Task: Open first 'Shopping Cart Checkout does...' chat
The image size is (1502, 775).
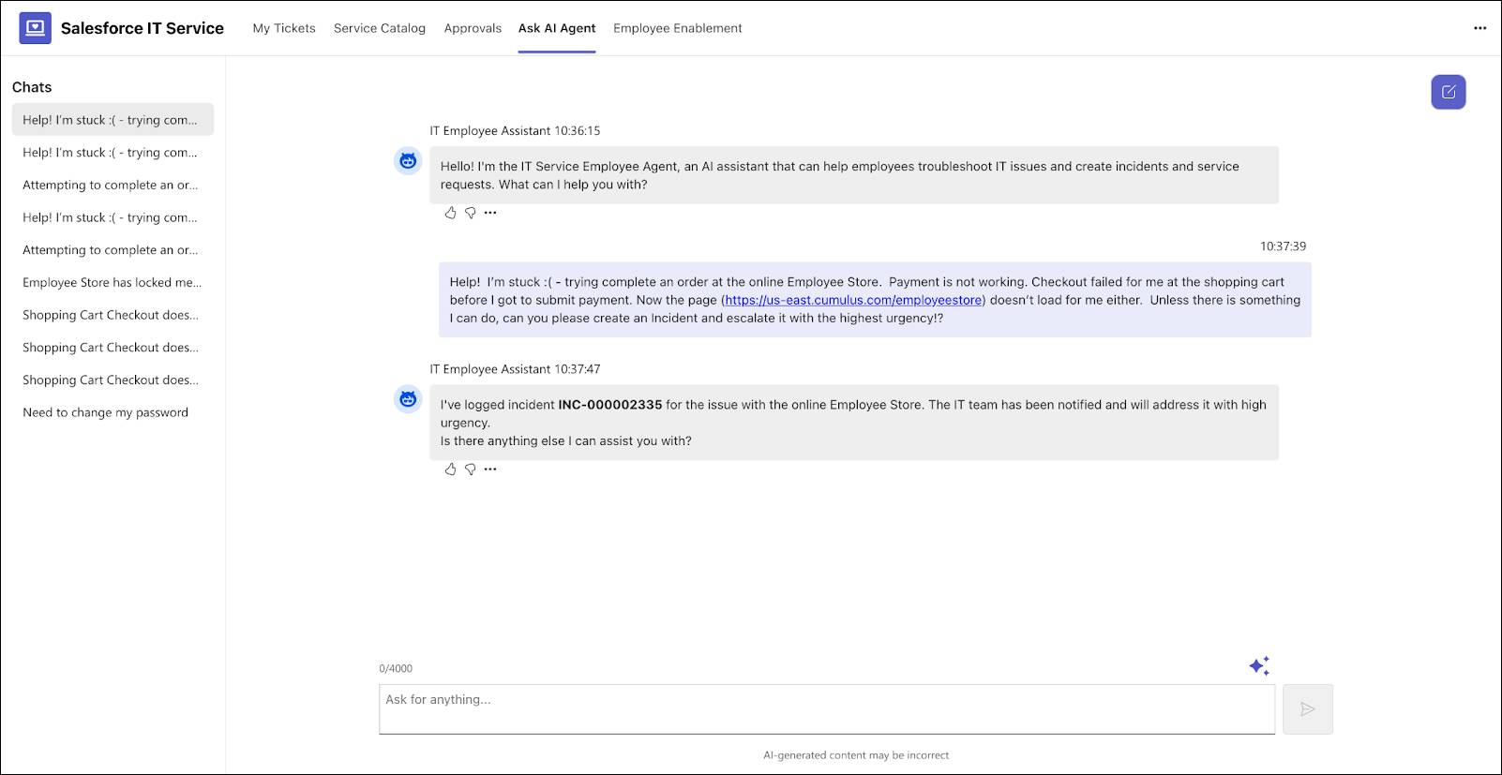Action: click(113, 315)
